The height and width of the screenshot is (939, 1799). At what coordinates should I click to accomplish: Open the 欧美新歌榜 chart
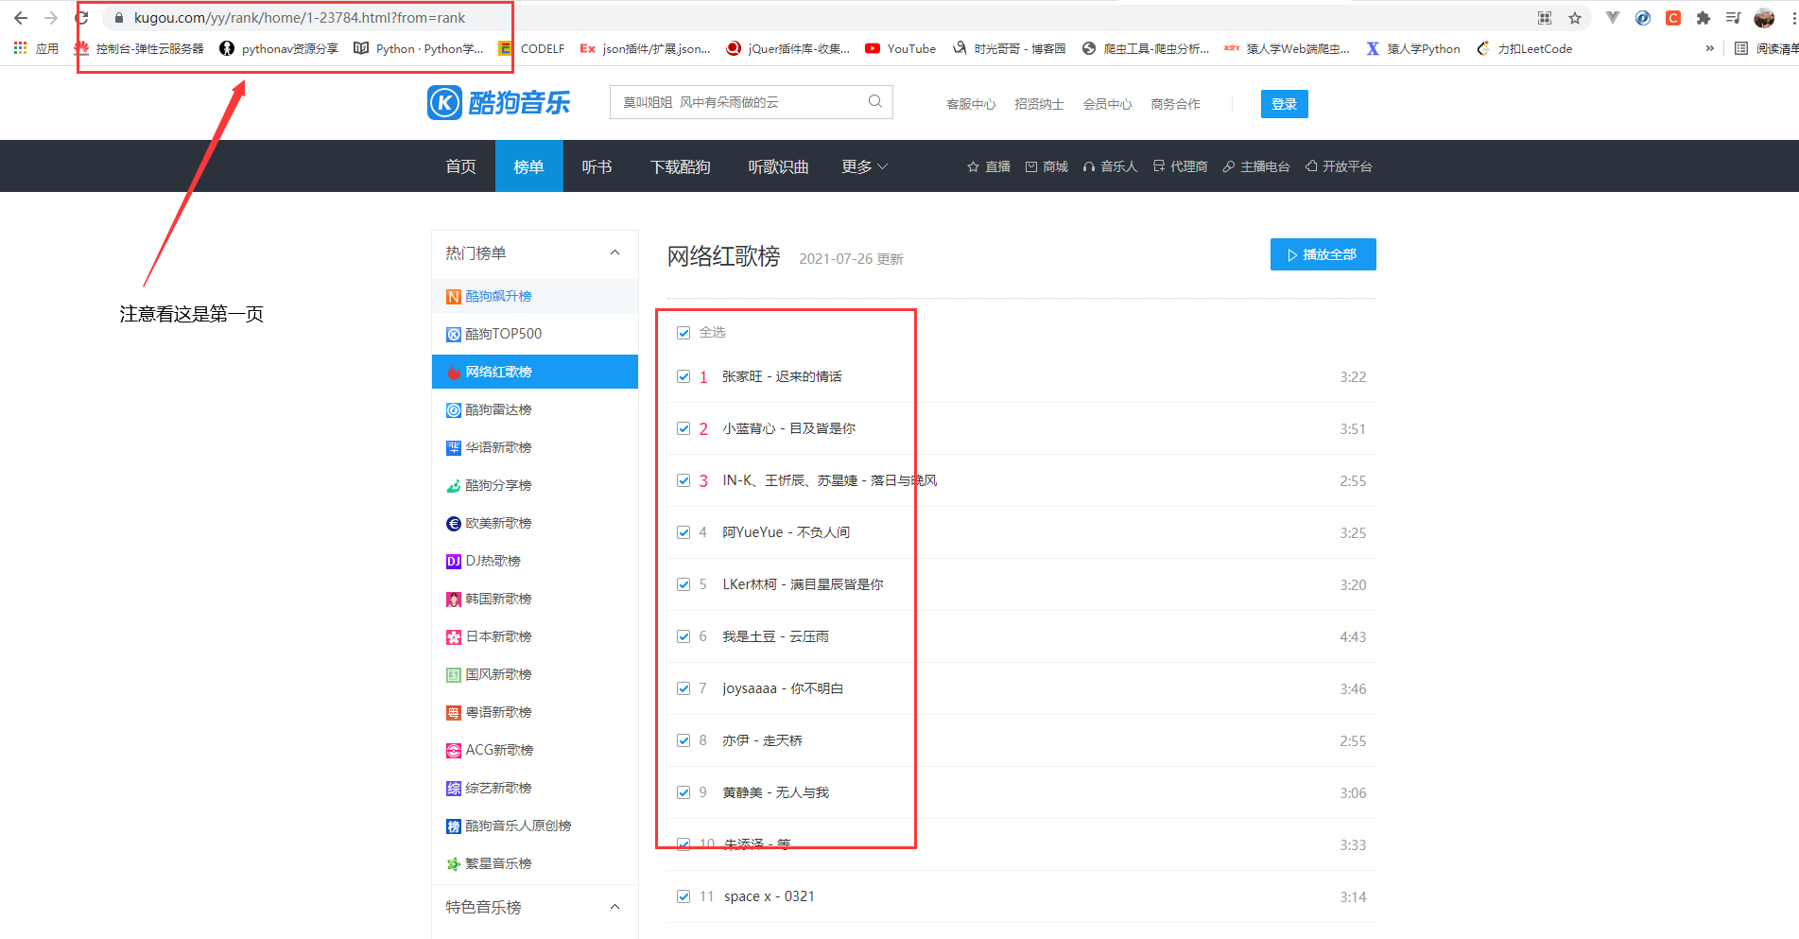click(x=498, y=523)
